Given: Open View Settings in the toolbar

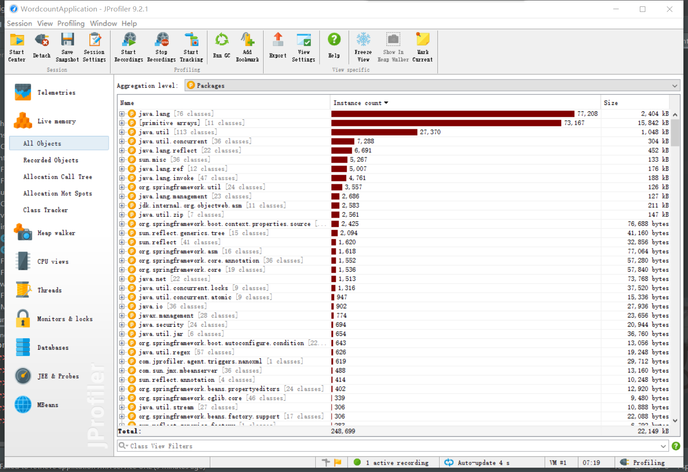Looking at the screenshot, I should coord(304,47).
